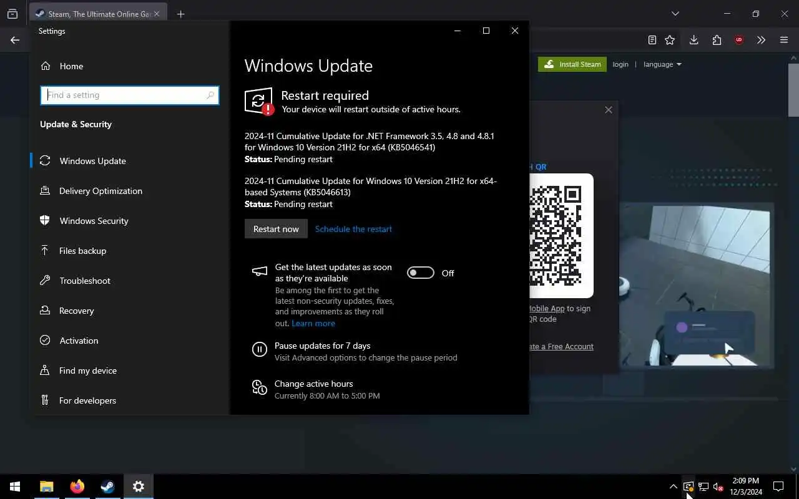Expand the list all tabs dropdown
The image size is (799, 499).
[x=675, y=14]
